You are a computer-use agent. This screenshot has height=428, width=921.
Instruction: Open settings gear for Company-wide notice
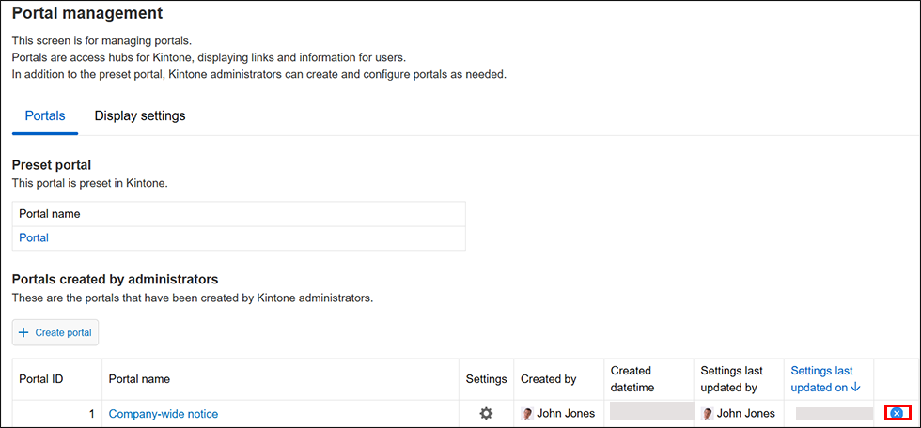pos(486,413)
